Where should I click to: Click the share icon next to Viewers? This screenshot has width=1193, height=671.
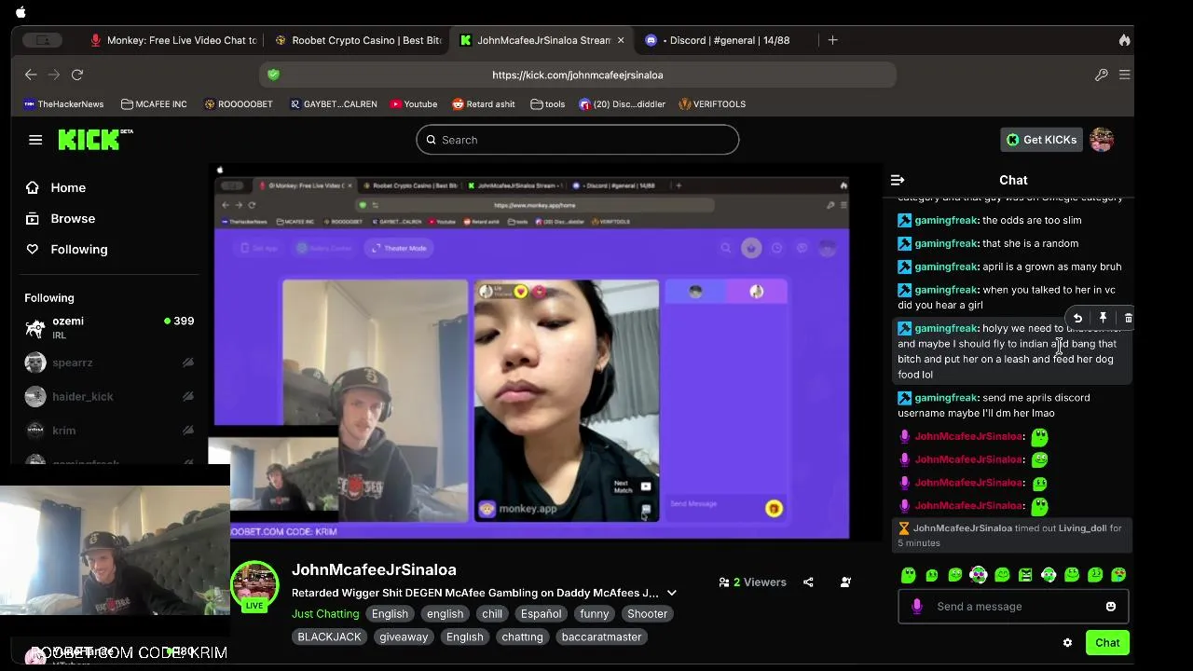(x=808, y=582)
